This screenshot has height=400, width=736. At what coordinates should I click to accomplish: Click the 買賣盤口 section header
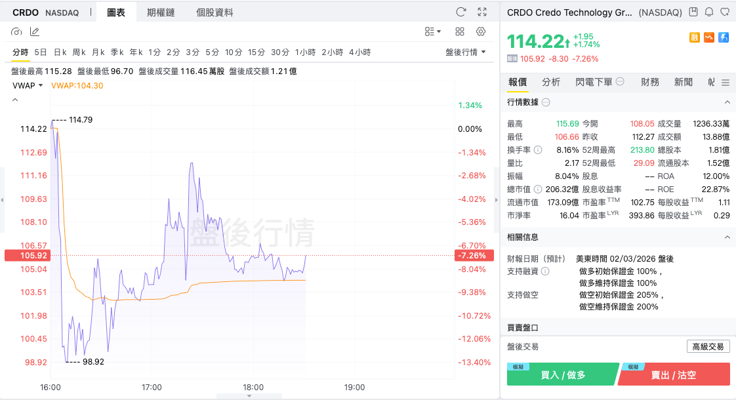pyautogui.click(x=522, y=328)
